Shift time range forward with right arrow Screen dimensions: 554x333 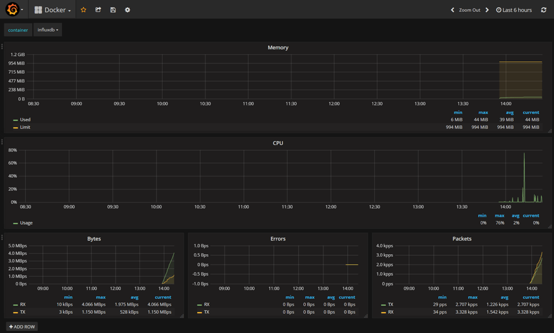pos(487,10)
